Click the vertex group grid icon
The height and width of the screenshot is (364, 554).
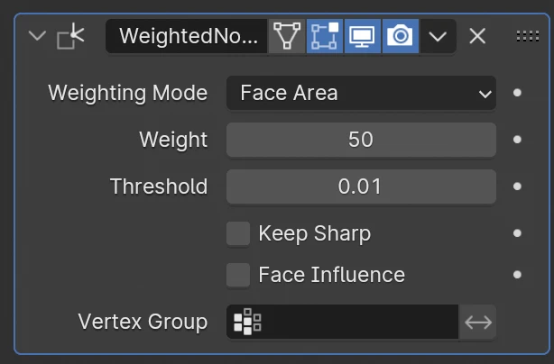pyautogui.click(x=246, y=322)
